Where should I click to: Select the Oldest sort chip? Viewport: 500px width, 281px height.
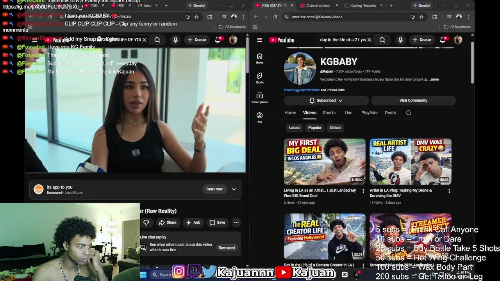[x=335, y=128]
